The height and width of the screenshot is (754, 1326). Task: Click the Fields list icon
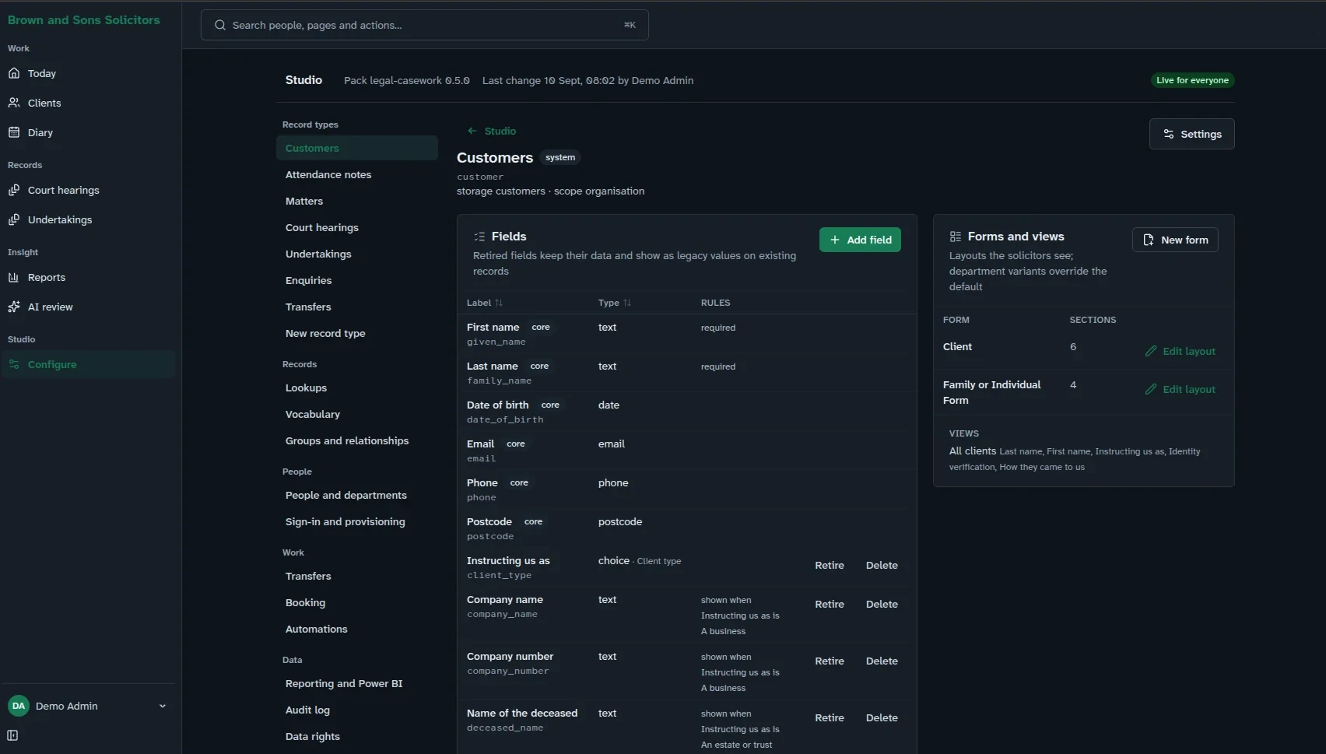tap(479, 237)
